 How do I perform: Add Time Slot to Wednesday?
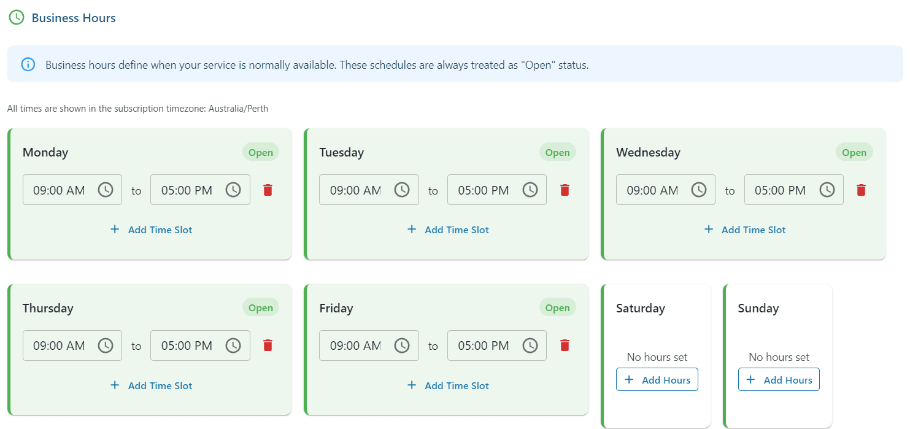[744, 230]
